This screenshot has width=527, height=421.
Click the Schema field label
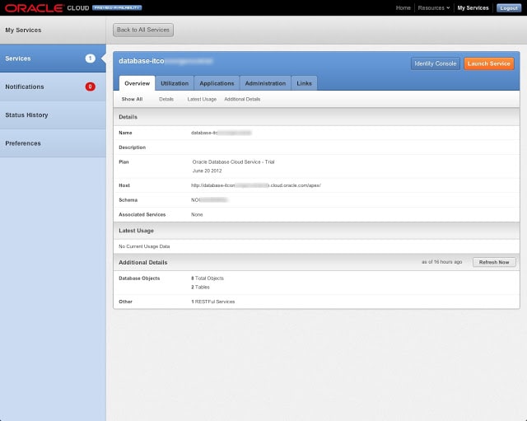128,200
